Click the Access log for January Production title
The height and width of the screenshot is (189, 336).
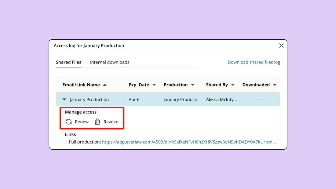pyautogui.click(x=89, y=45)
